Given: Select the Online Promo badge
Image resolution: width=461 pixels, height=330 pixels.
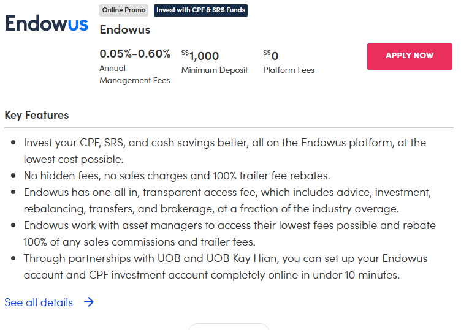Looking at the screenshot, I should click(124, 10).
